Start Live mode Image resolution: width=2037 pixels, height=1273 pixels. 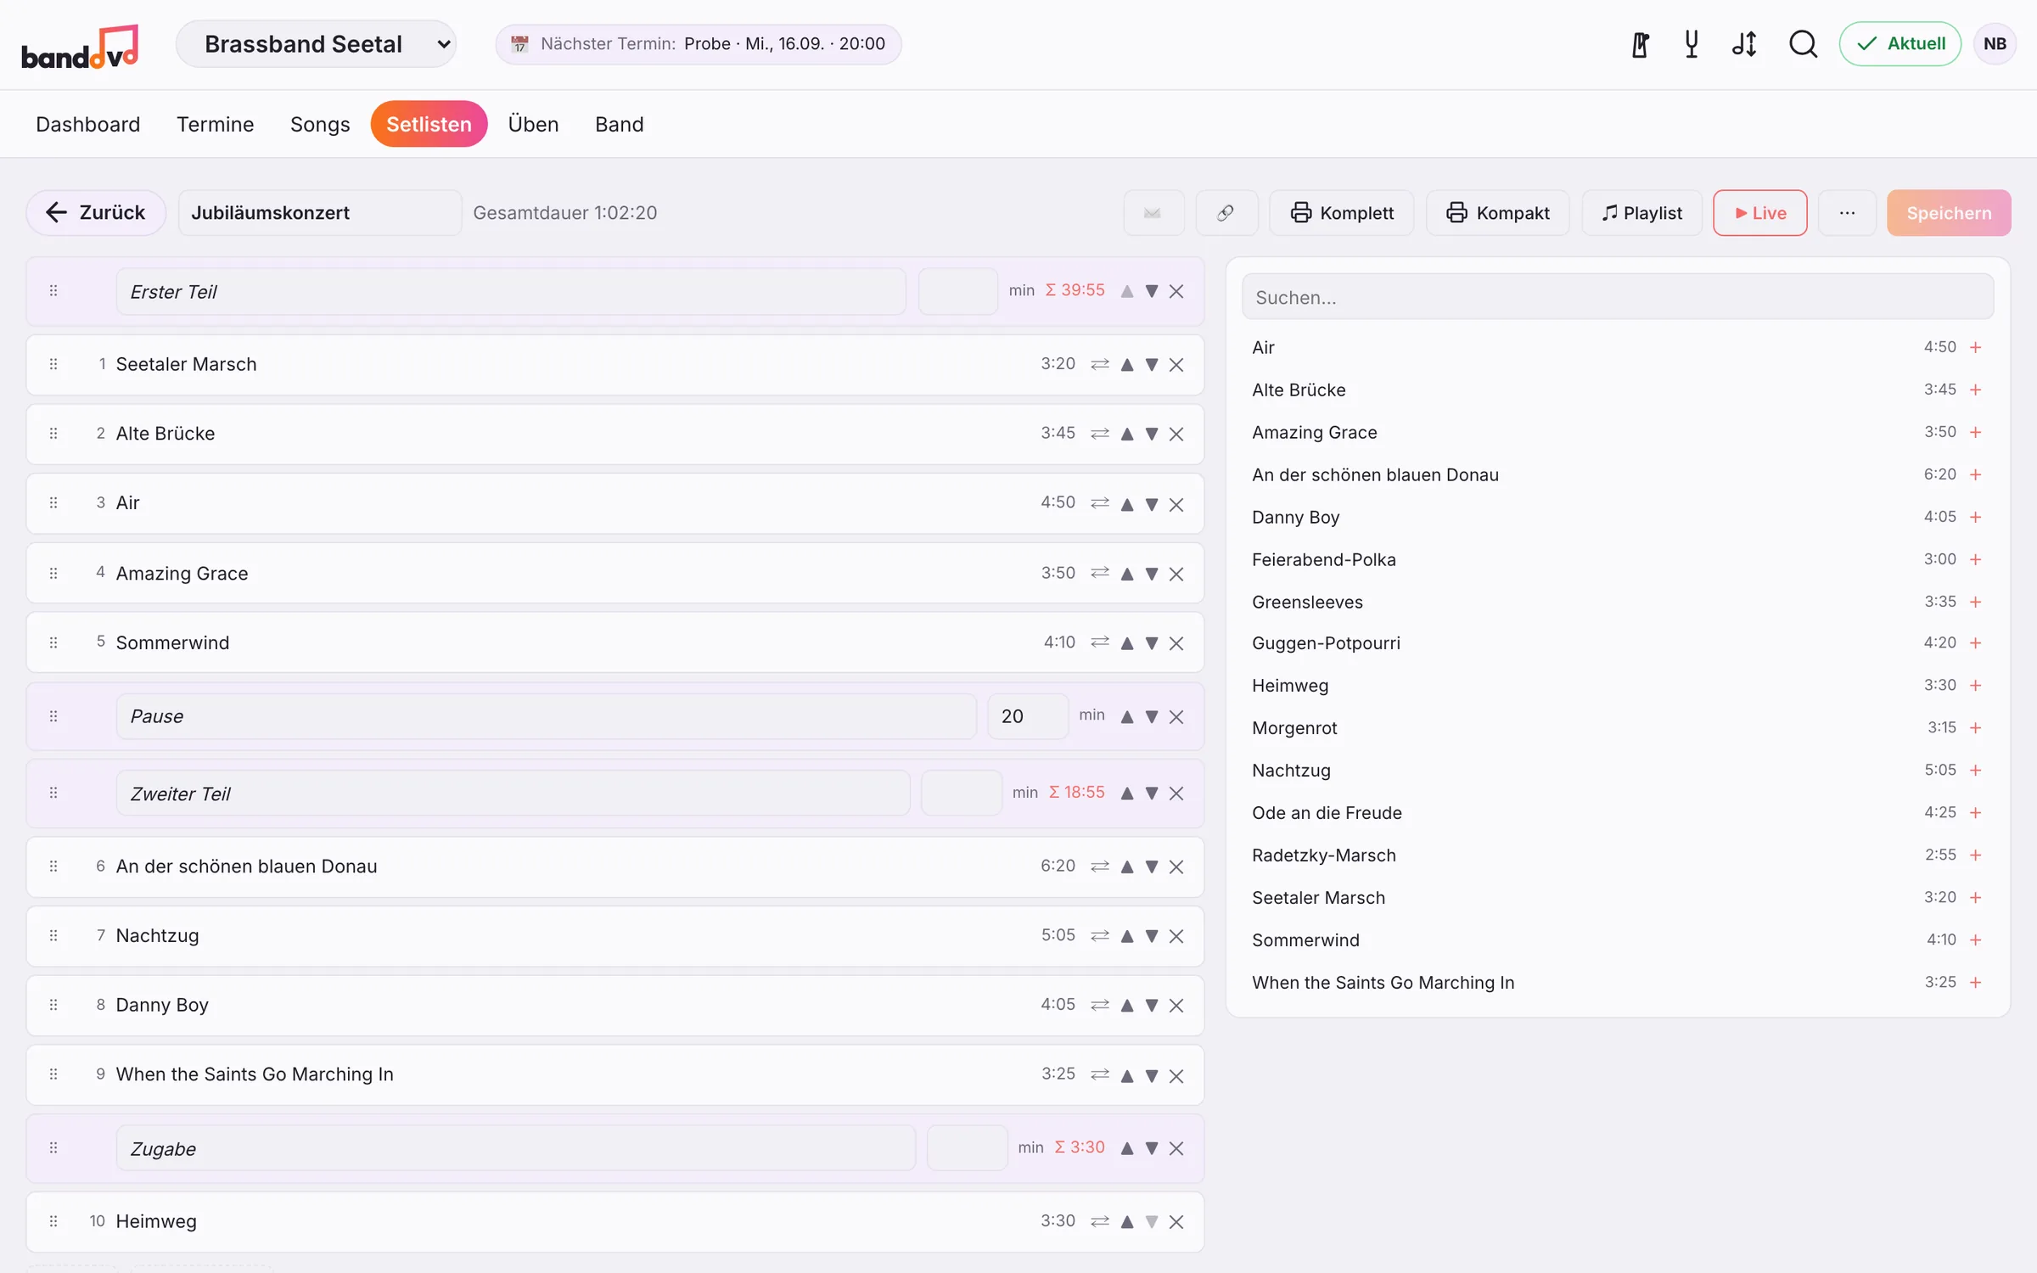point(1760,213)
